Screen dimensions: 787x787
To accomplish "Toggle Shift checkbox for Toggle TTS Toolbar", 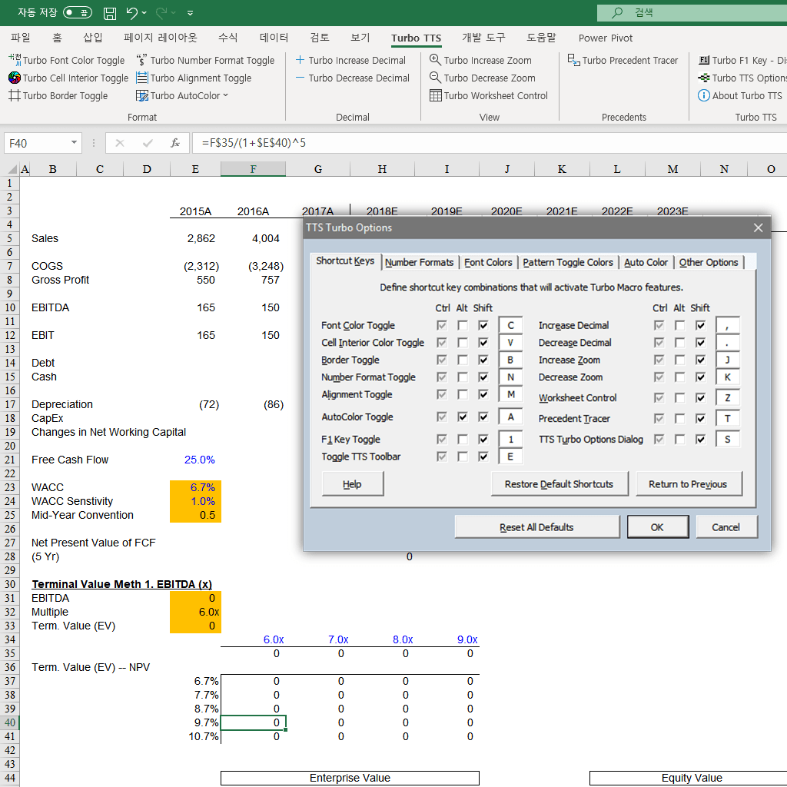I will (483, 457).
